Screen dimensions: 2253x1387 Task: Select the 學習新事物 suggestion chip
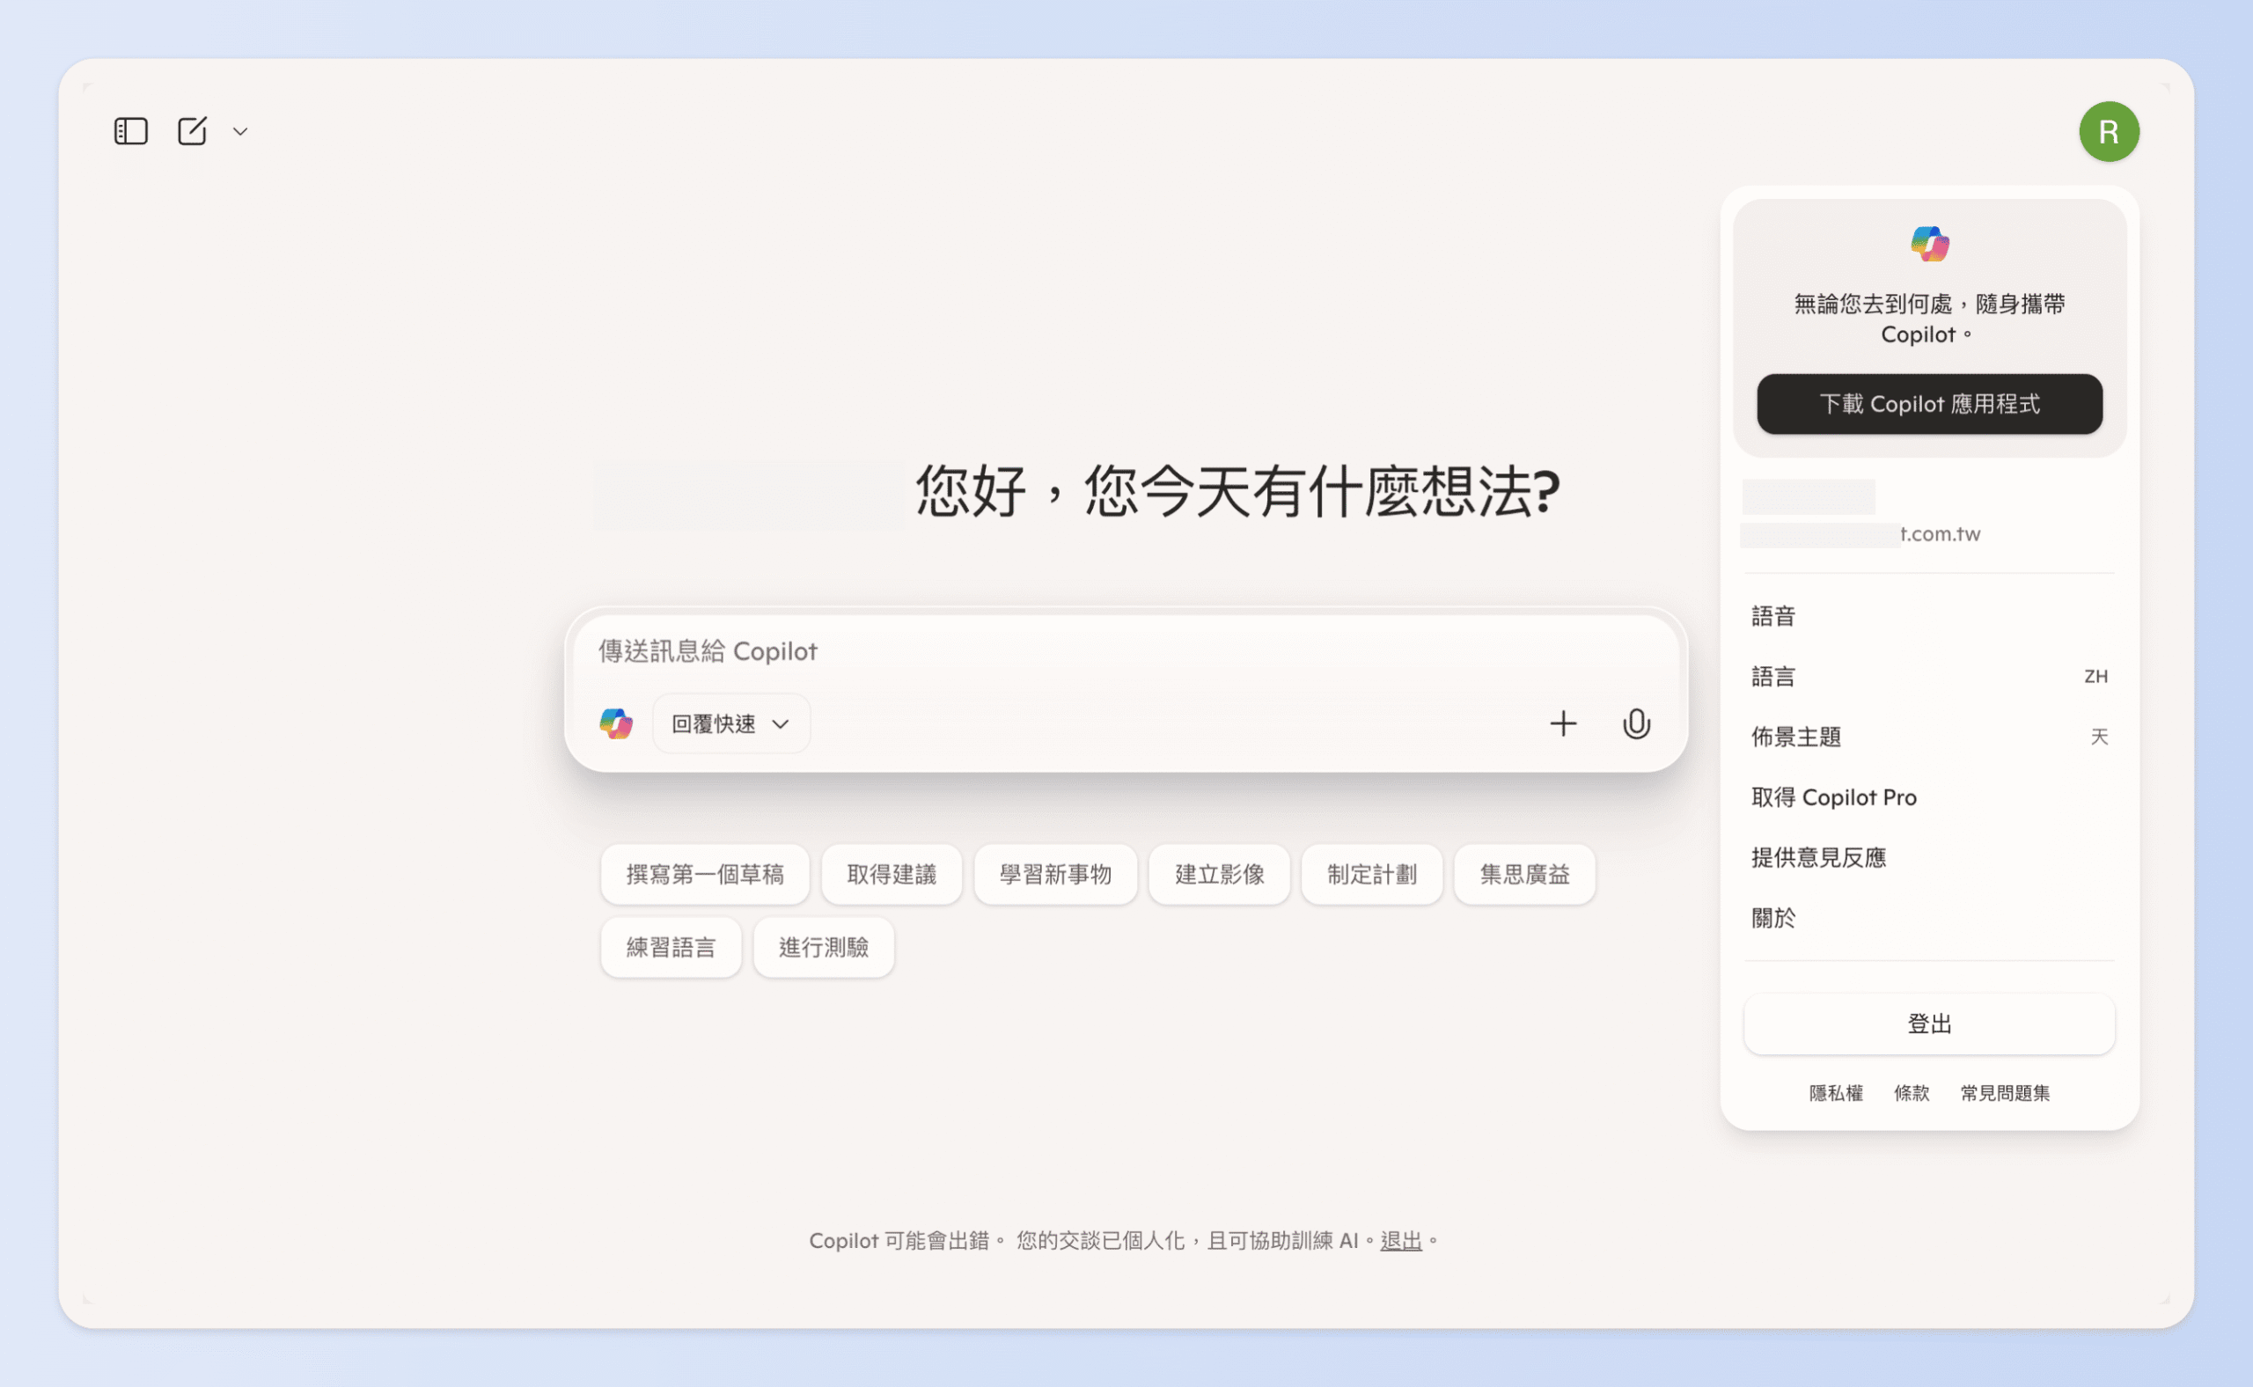click(1056, 874)
